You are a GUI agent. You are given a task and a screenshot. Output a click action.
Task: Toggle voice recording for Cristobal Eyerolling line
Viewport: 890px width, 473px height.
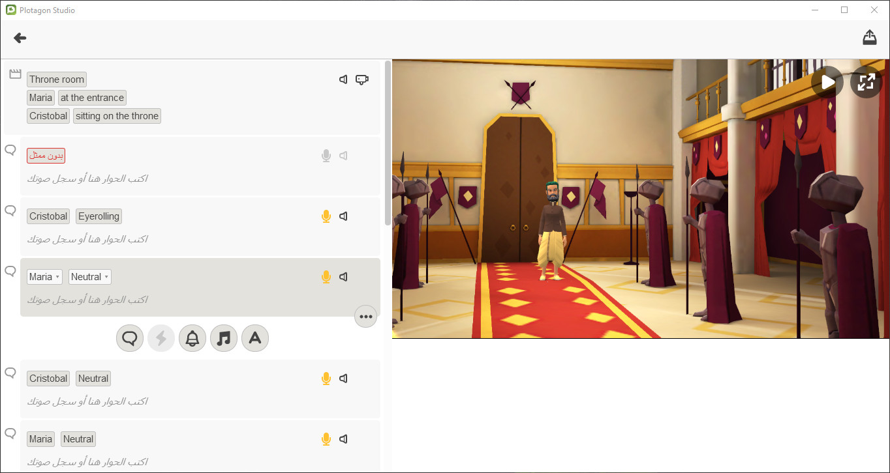pos(326,216)
